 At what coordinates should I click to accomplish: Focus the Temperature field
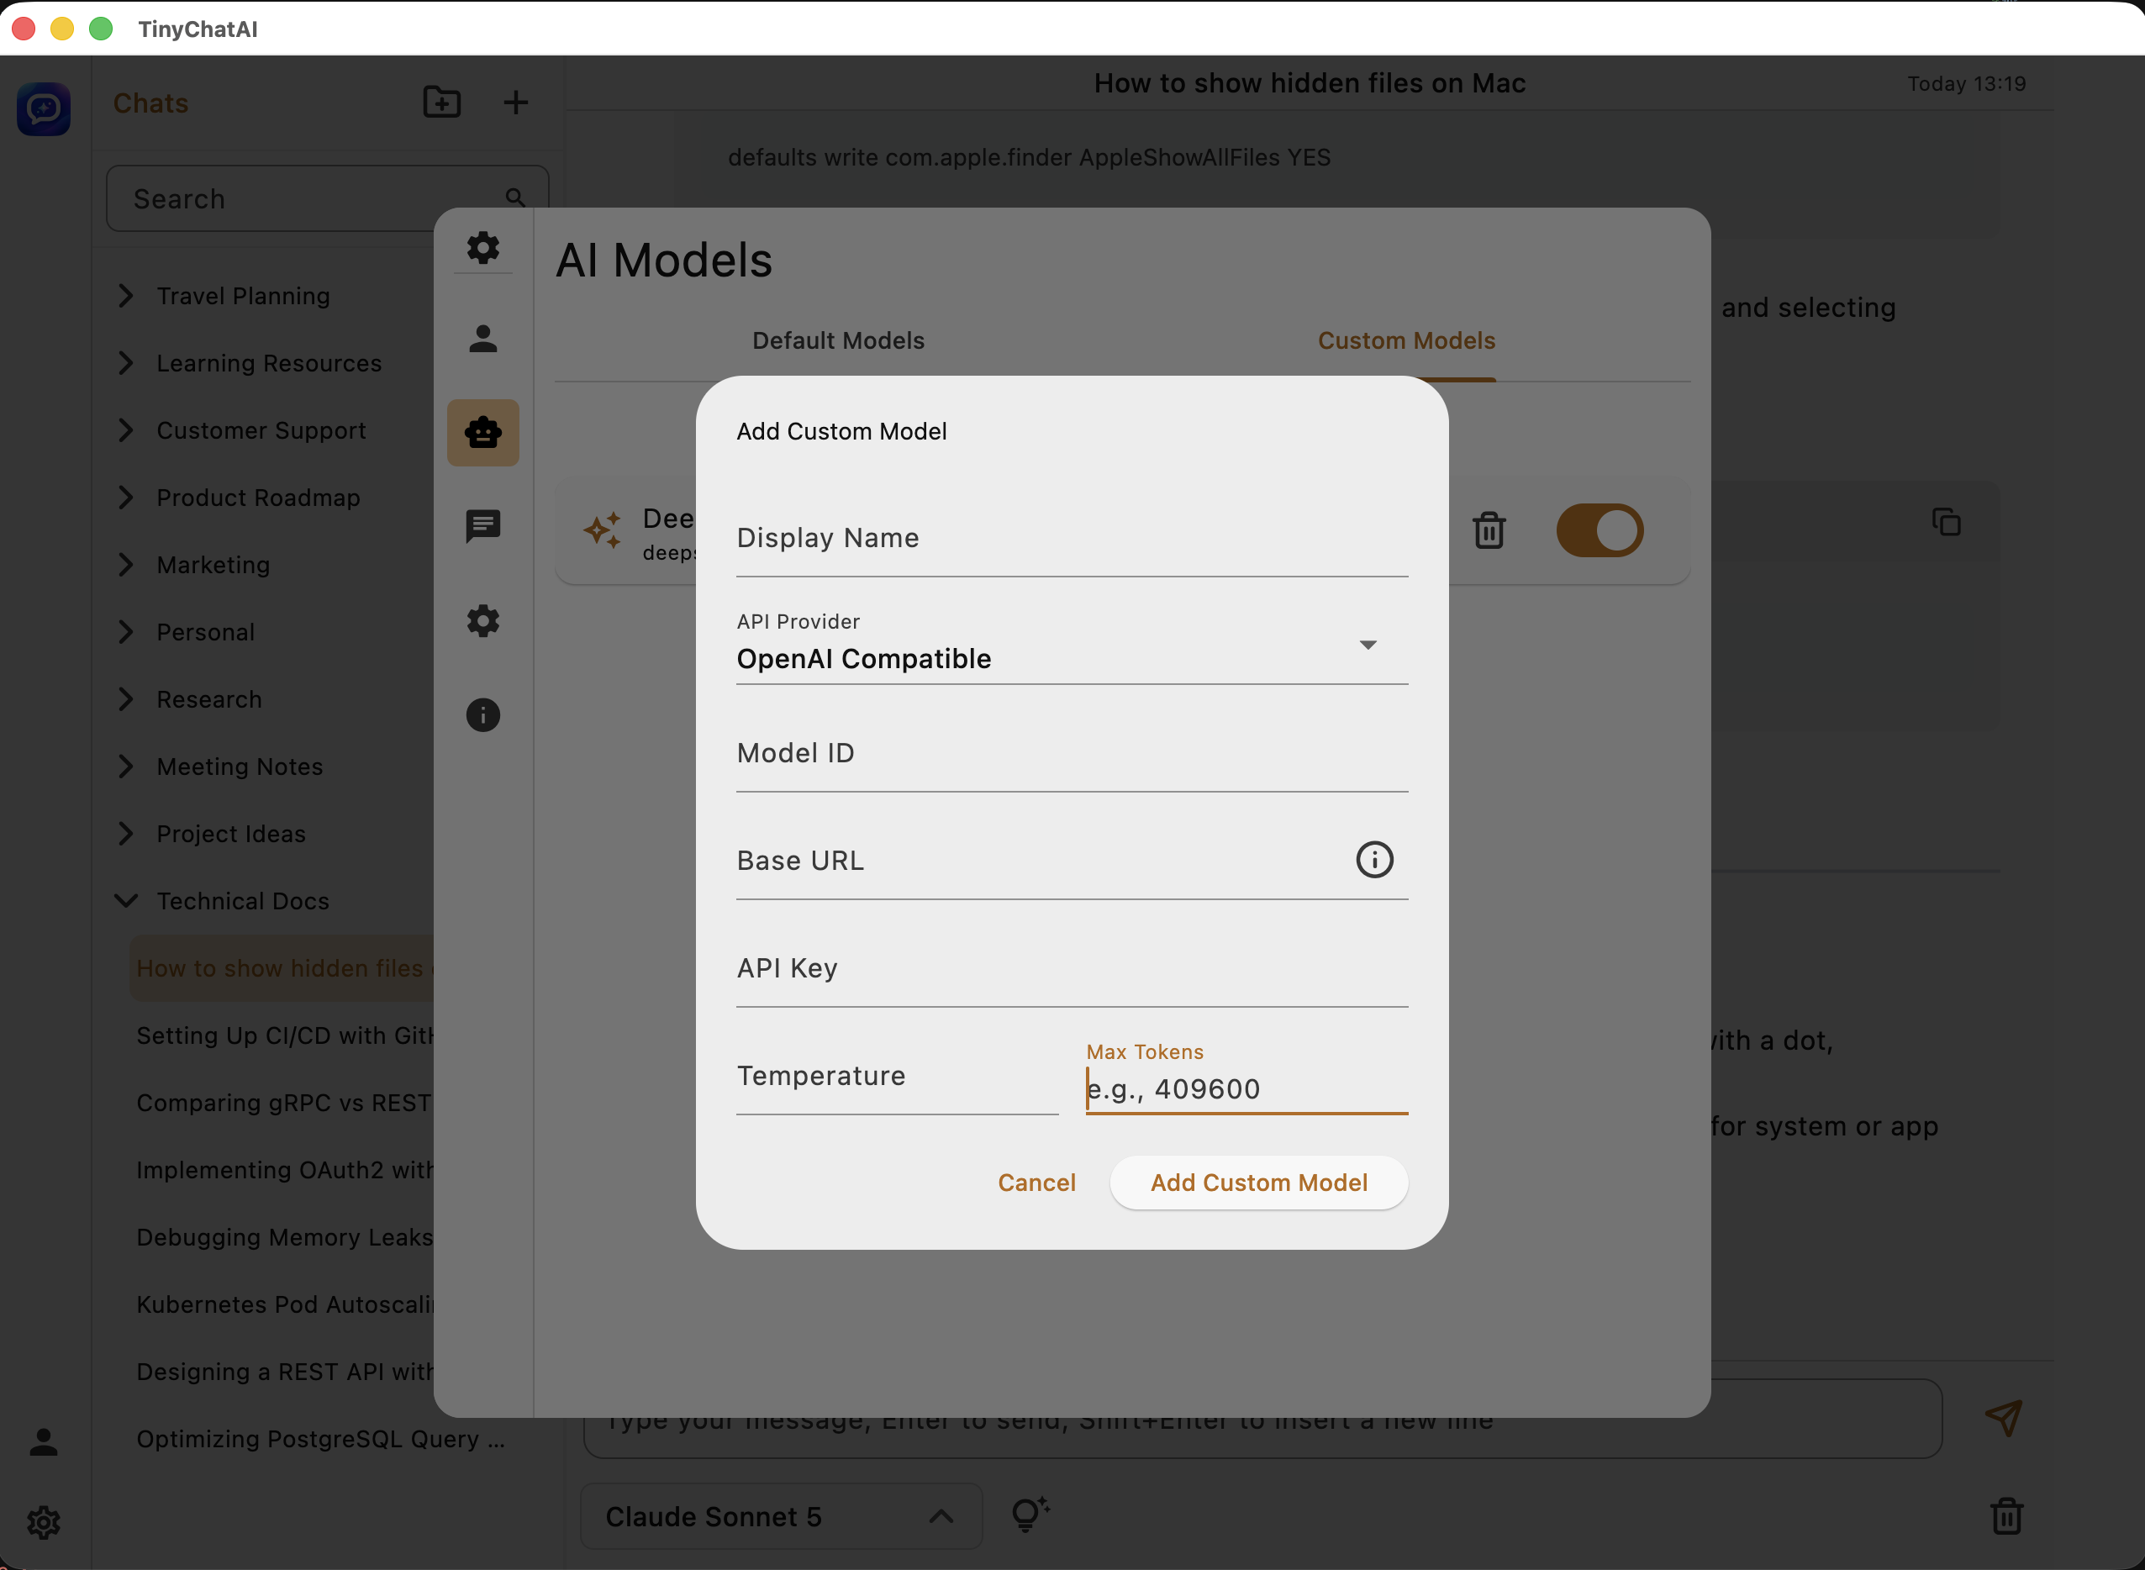click(x=897, y=1077)
